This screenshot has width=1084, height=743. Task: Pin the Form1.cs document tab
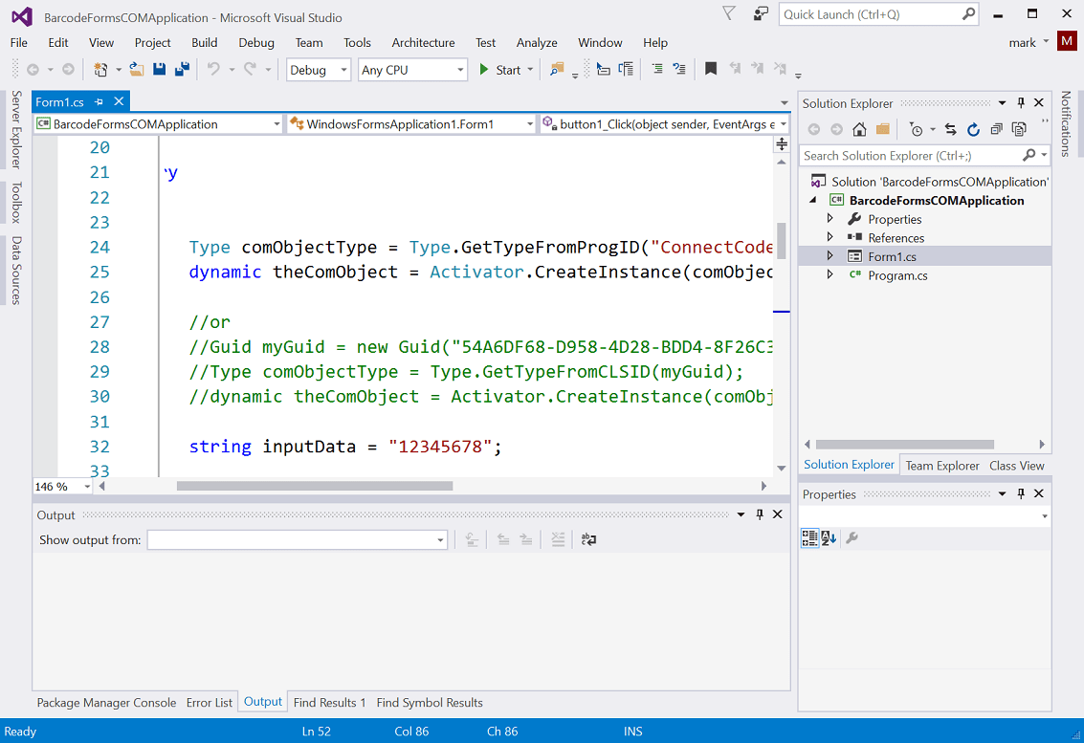[99, 101]
